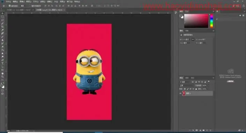Image resolution: width=246 pixels, height=133 pixels.
Task: Lock all attributes with padlock icon
Action: click(196, 89)
